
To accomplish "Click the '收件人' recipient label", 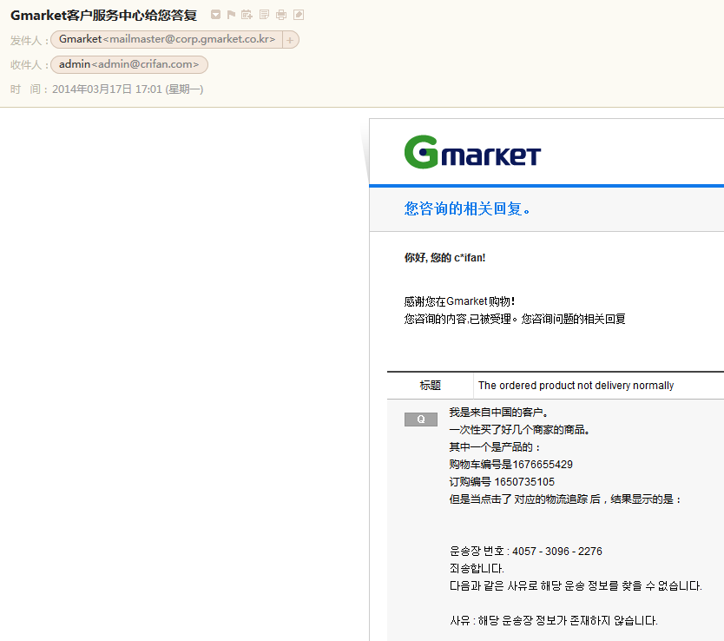I will point(30,65).
